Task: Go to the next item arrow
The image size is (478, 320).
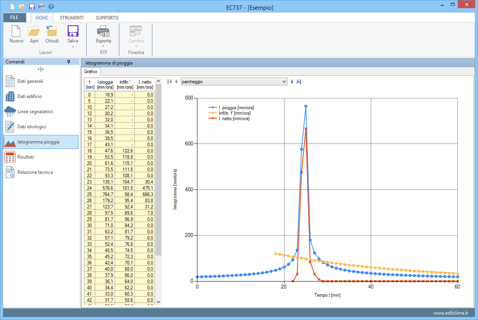Action: (x=292, y=82)
